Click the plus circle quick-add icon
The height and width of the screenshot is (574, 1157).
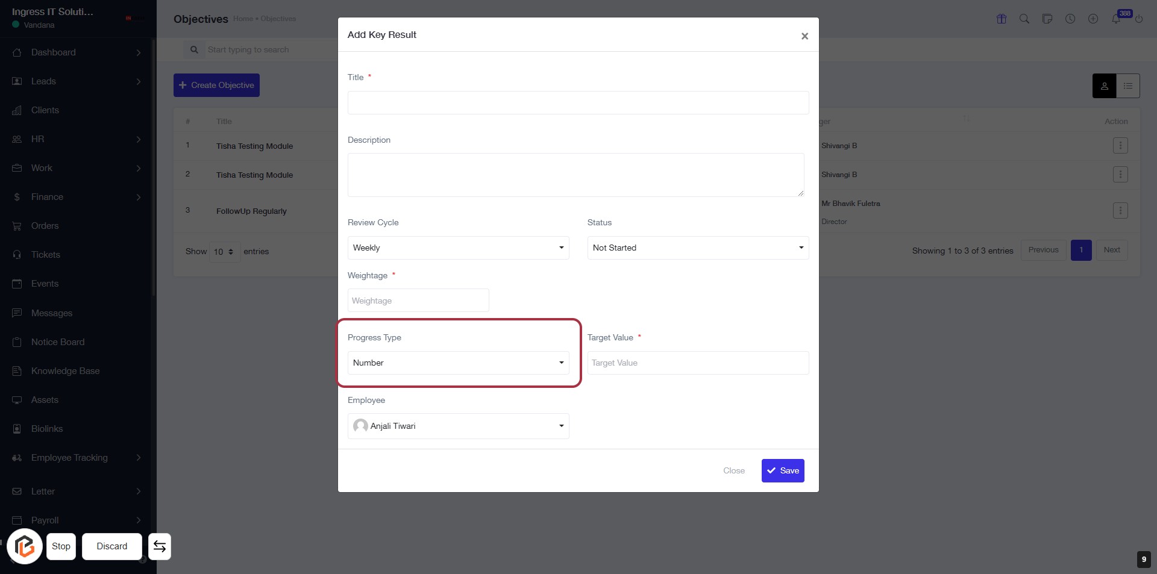[x=1093, y=19]
